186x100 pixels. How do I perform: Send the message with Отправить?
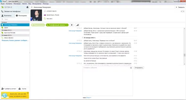139,68
